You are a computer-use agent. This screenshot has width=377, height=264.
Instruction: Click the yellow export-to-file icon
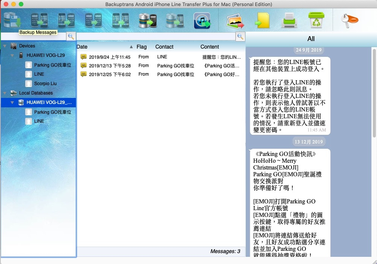click(262, 21)
